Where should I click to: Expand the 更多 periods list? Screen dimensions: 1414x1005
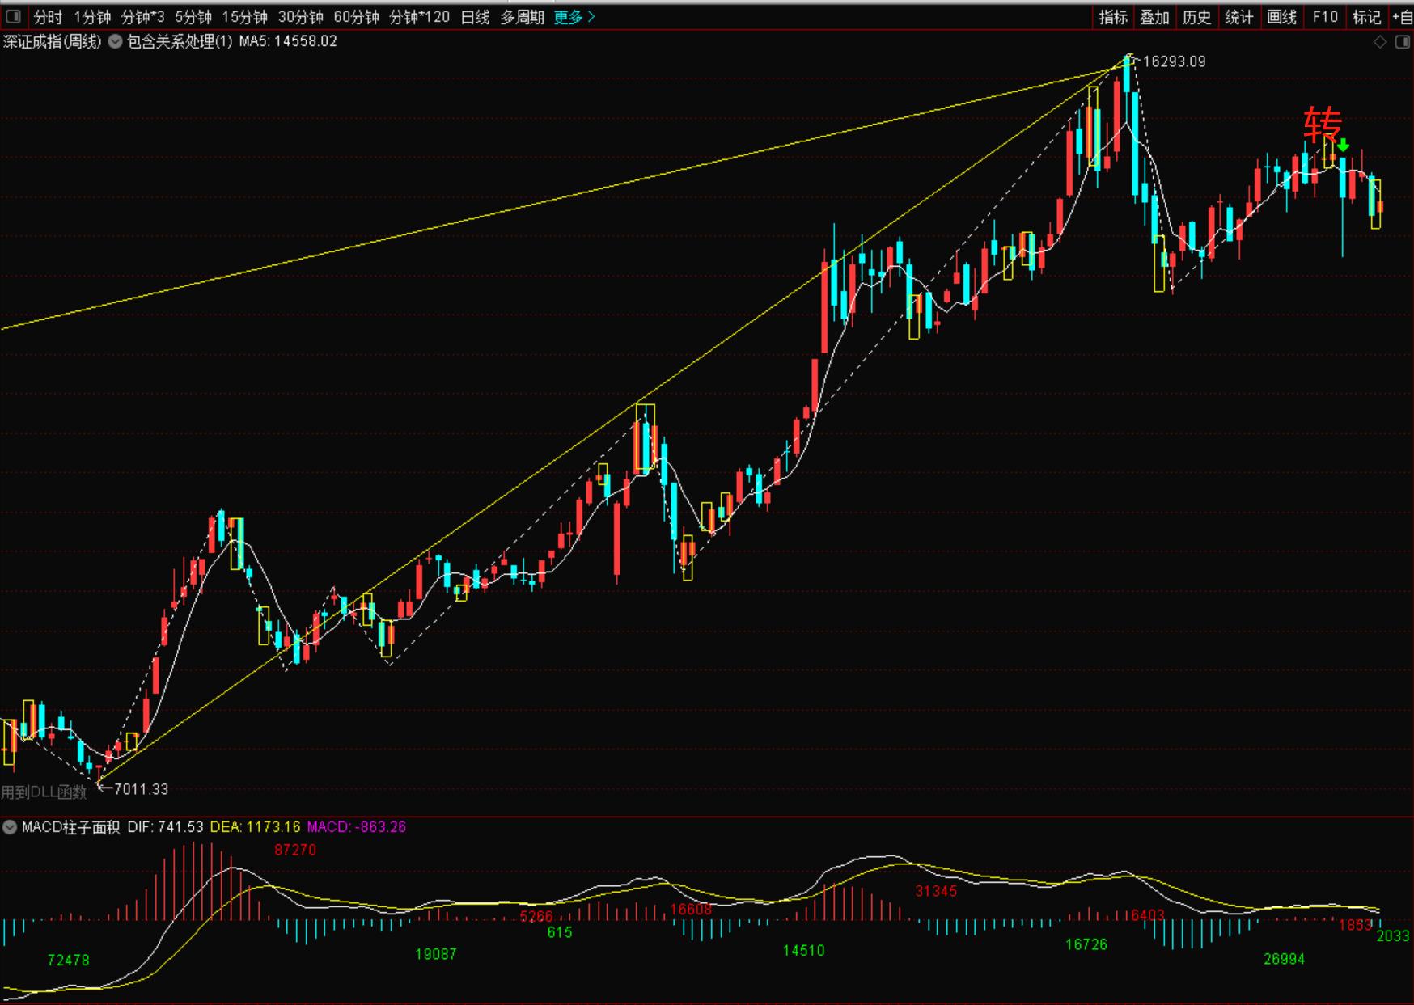(x=574, y=17)
